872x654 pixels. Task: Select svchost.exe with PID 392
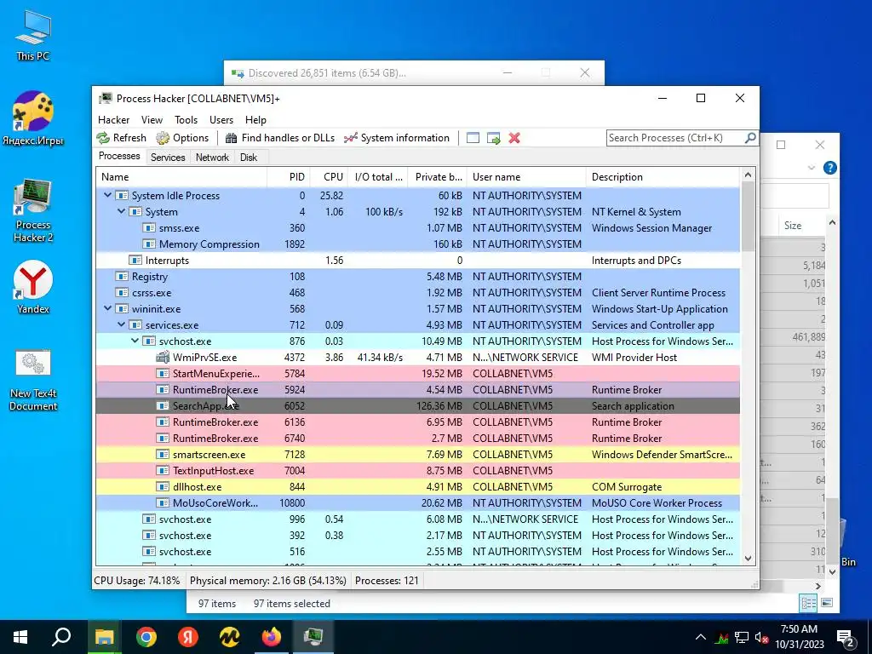[417, 535]
